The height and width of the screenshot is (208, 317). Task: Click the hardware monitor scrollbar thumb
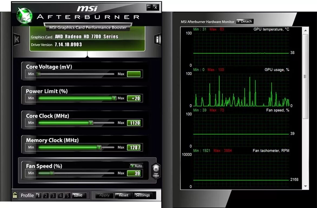point(305,76)
